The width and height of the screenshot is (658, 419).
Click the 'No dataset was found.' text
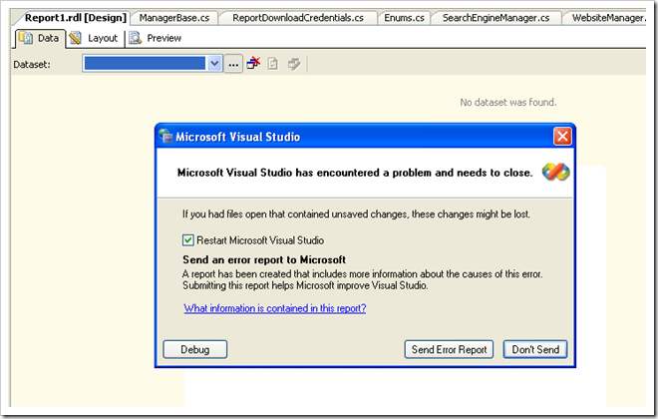(508, 102)
